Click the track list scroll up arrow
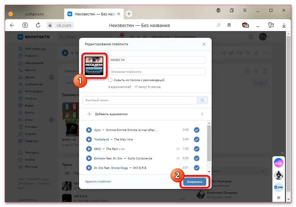The width and height of the screenshot is (296, 207). click(209, 123)
